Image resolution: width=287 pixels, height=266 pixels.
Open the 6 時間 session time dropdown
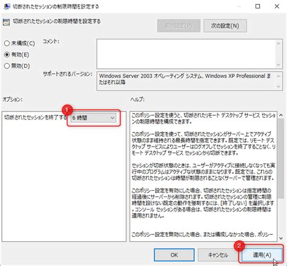(x=93, y=118)
